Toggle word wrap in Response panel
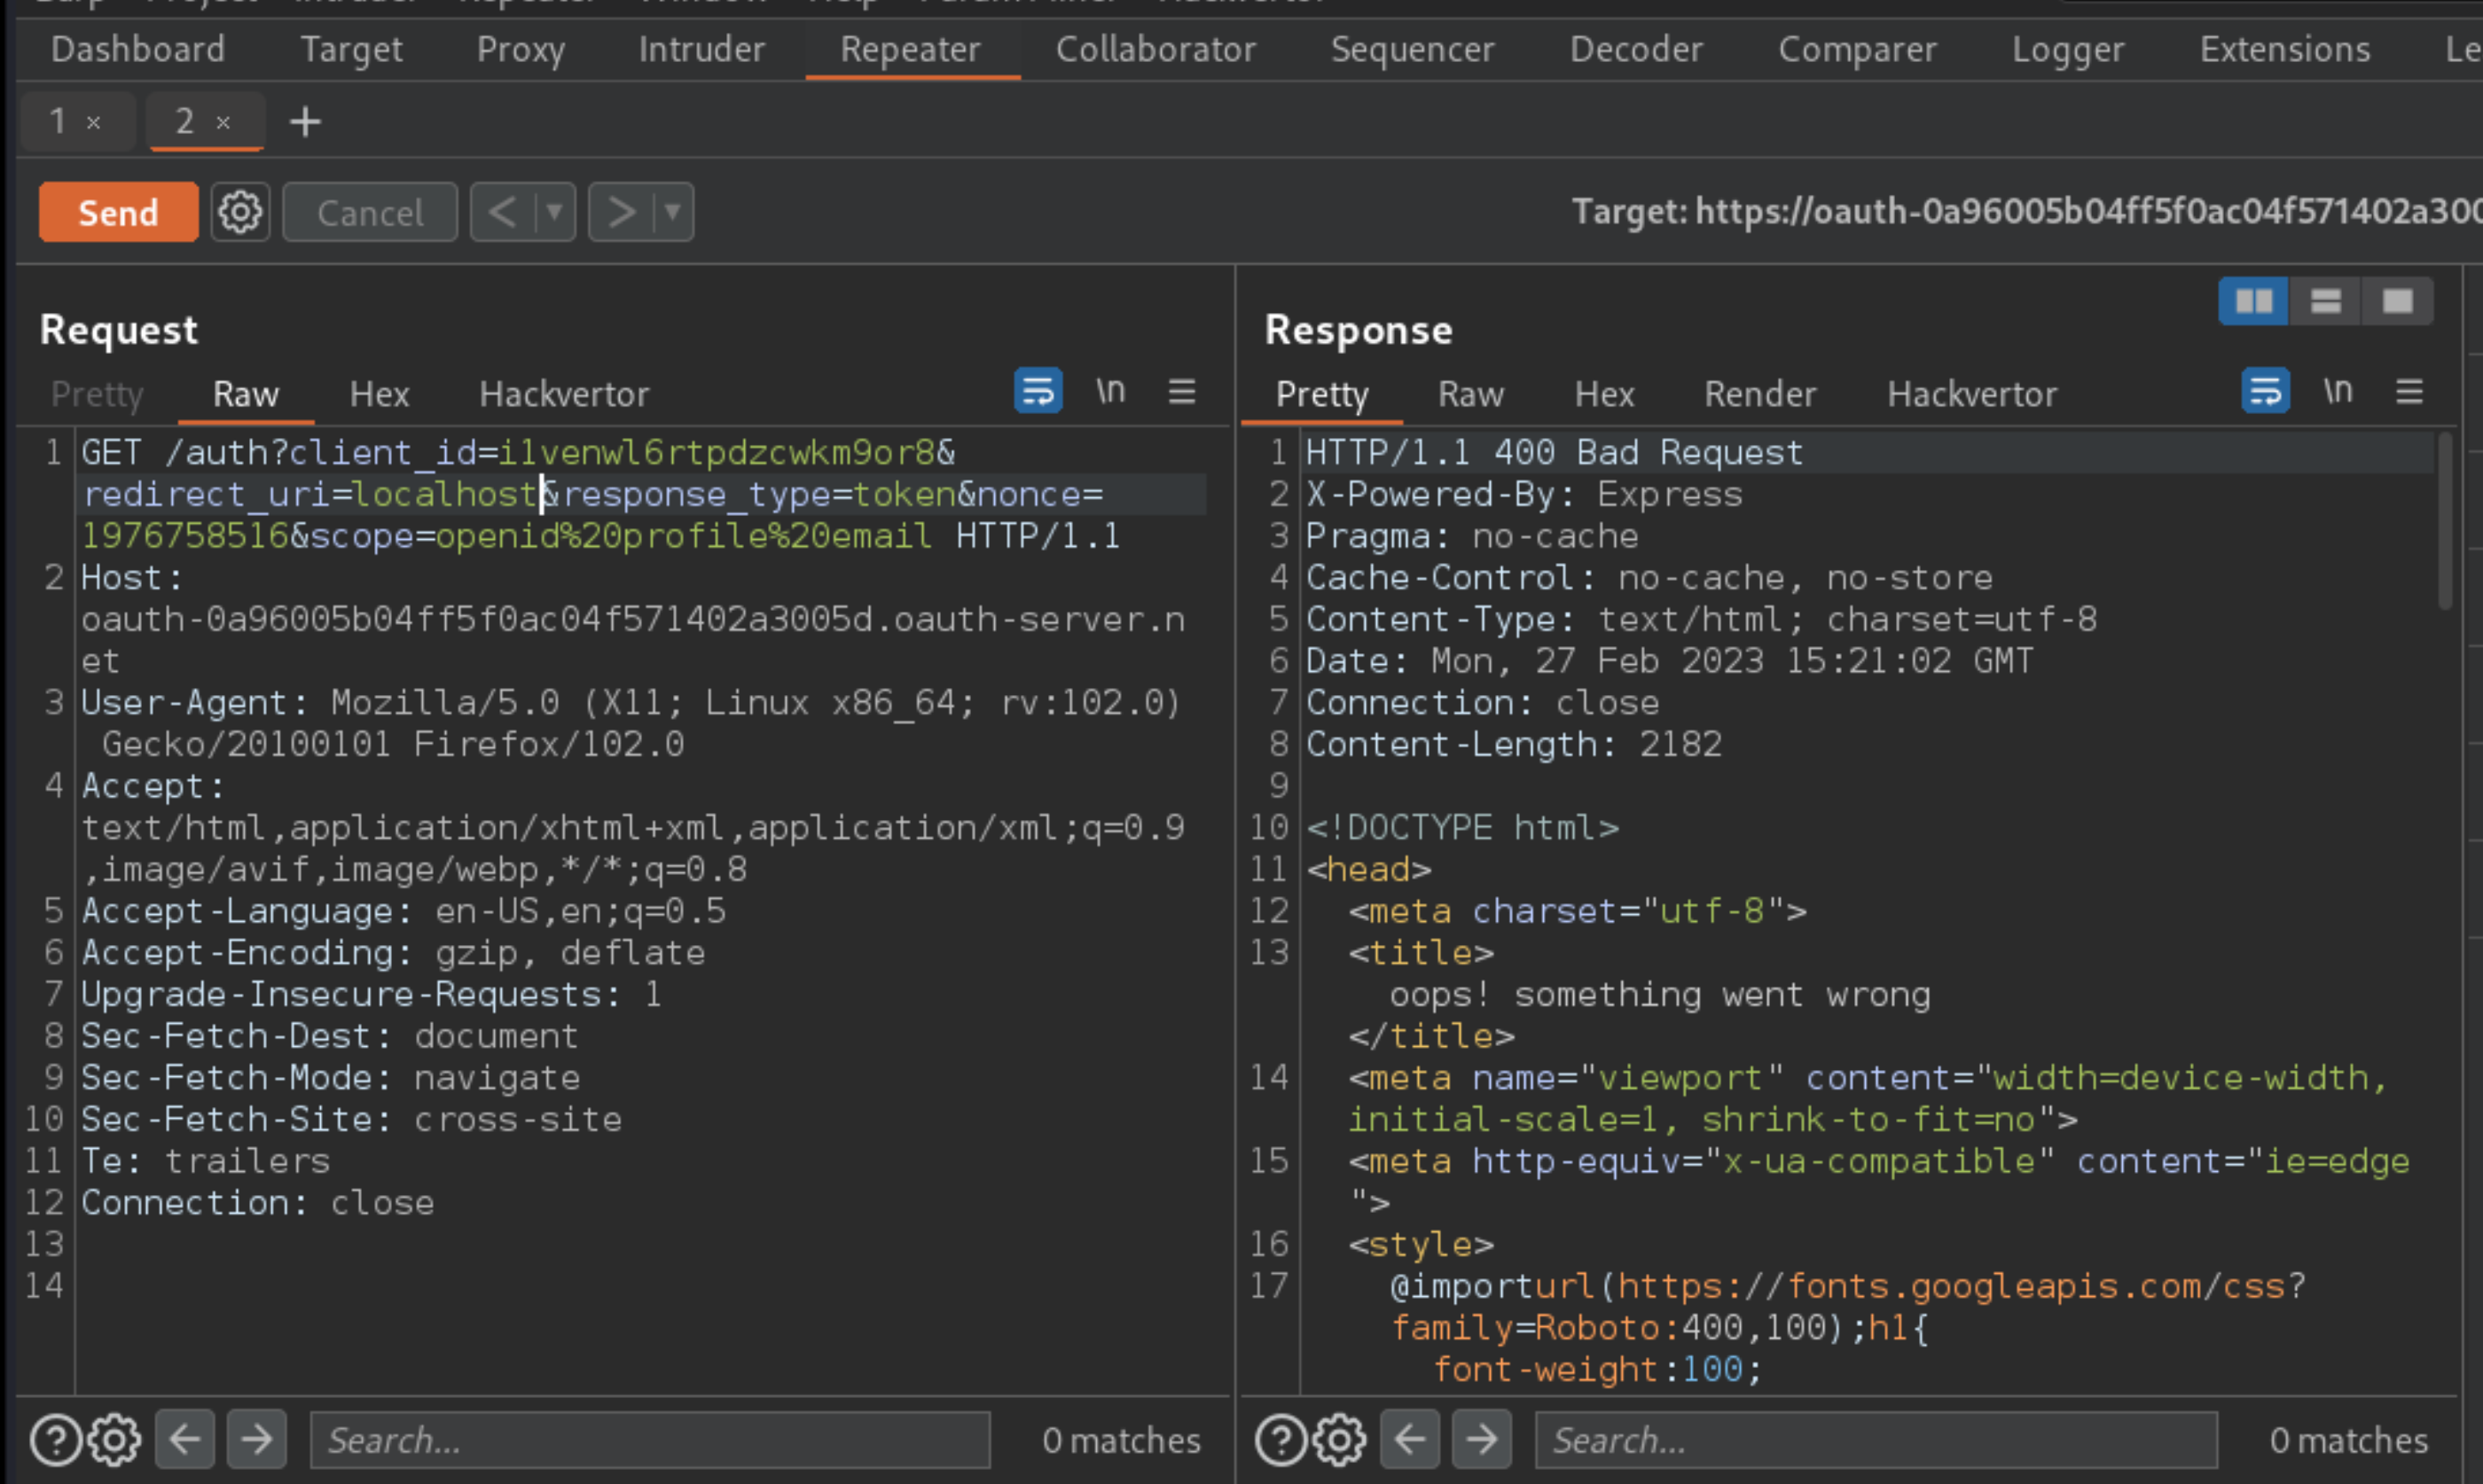Viewport: 2483px width, 1484px height. pyautogui.click(x=2265, y=391)
